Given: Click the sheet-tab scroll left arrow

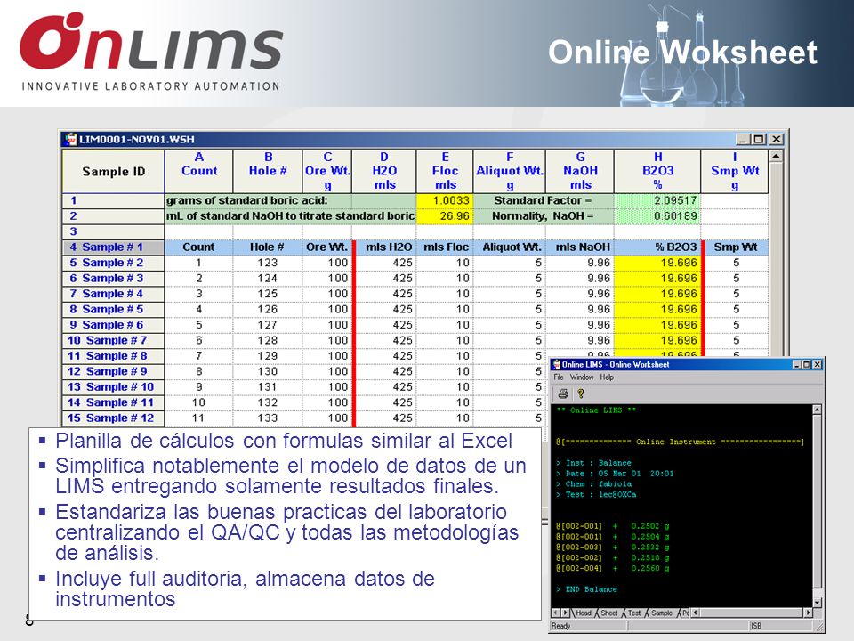Looking at the screenshot, I should [x=557, y=613].
